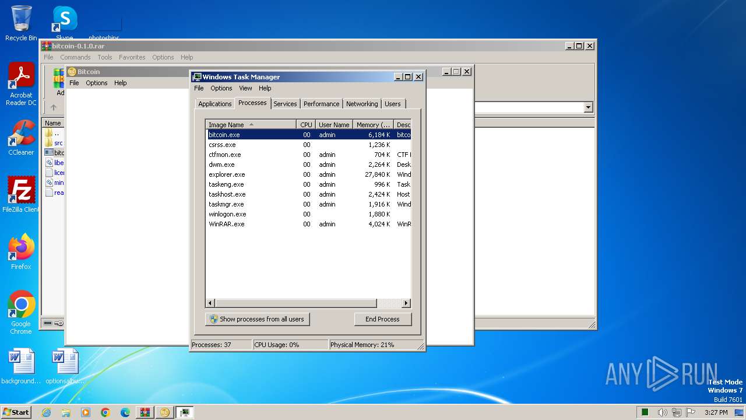Select winlogon.exe process row
The height and width of the screenshot is (420, 746).
pyautogui.click(x=309, y=214)
